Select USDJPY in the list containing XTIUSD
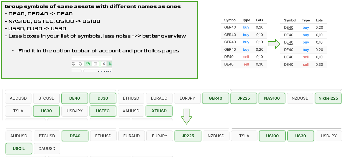Image resolution: width=344 pixels, height=158 pixels. pos(75,111)
